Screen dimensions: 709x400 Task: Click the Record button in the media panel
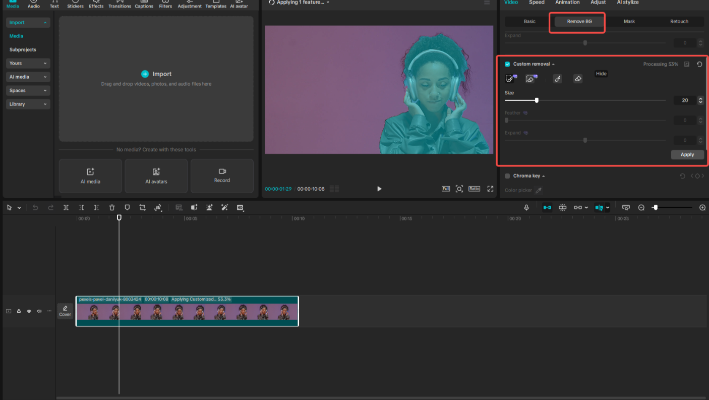222,176
